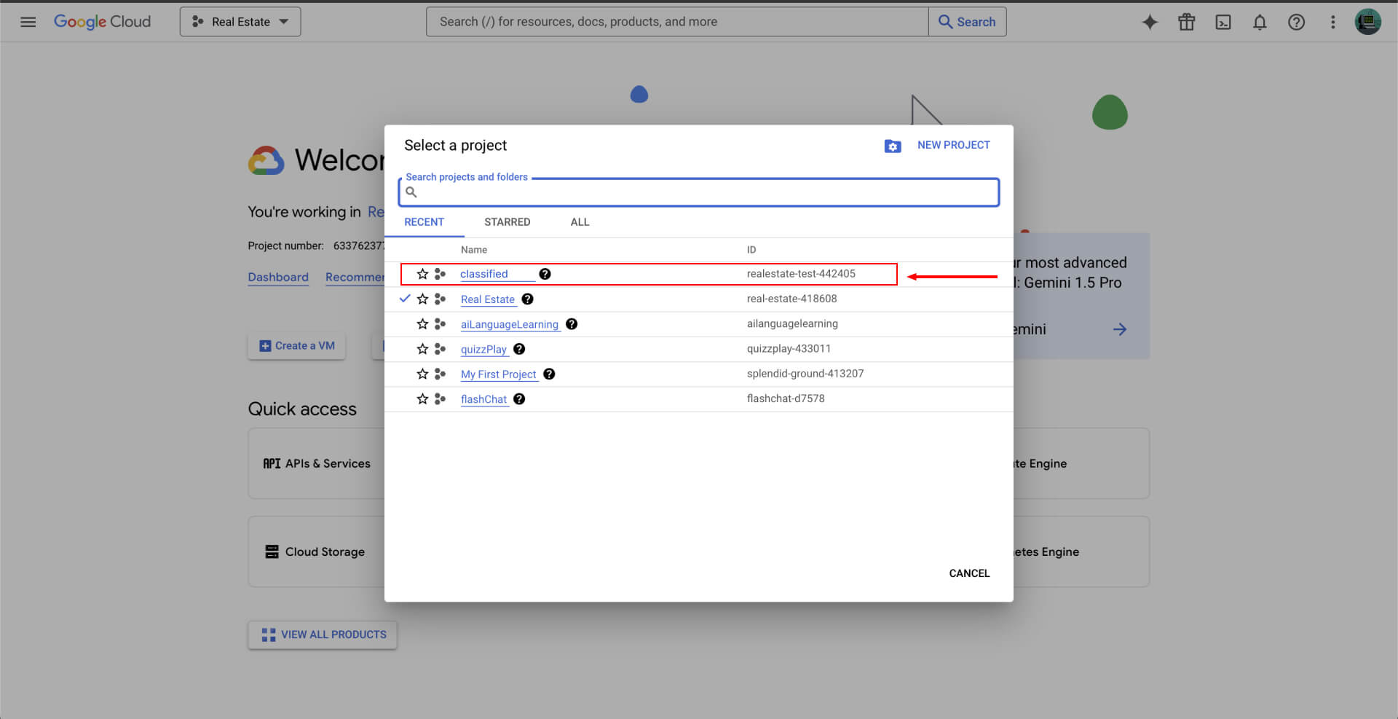Expand the Real Estate project selector dropdown
Viewport: 1398px width, 719px height.
click(240, 22)
